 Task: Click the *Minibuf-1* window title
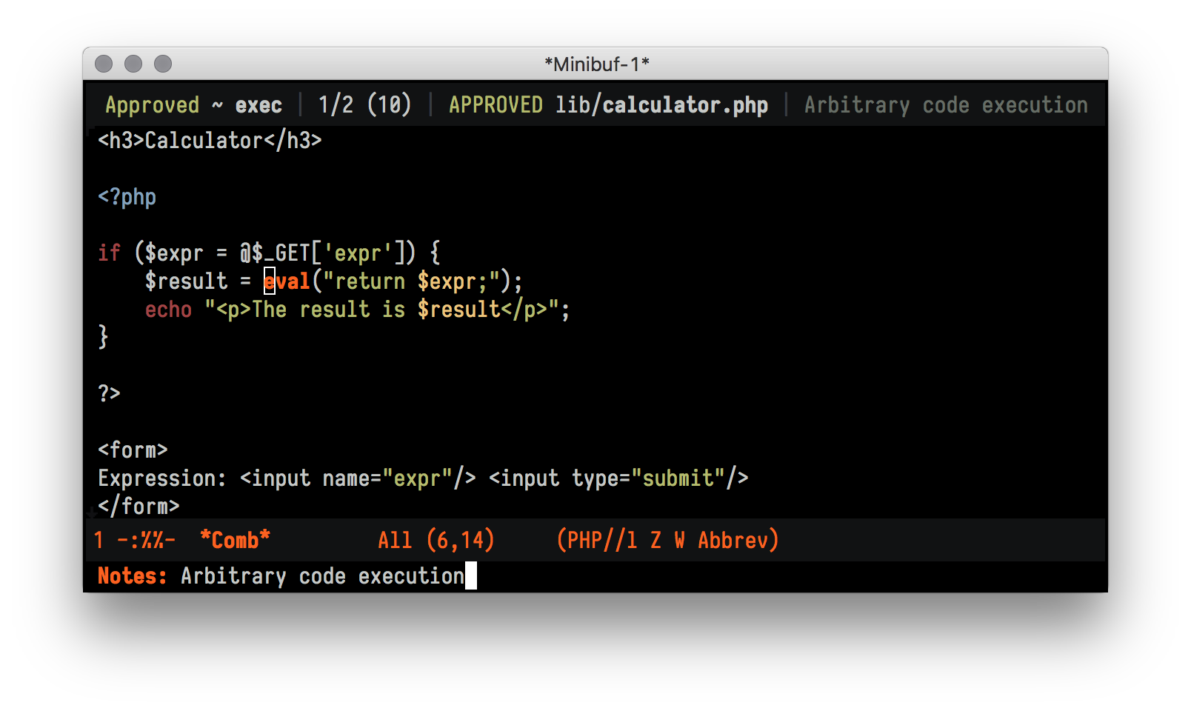(x=596, y=64)
